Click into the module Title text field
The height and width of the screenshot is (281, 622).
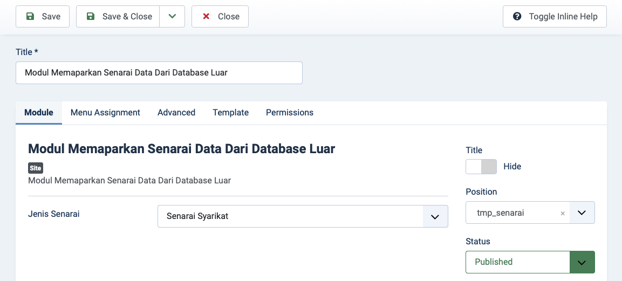click(x=159, y=73)
